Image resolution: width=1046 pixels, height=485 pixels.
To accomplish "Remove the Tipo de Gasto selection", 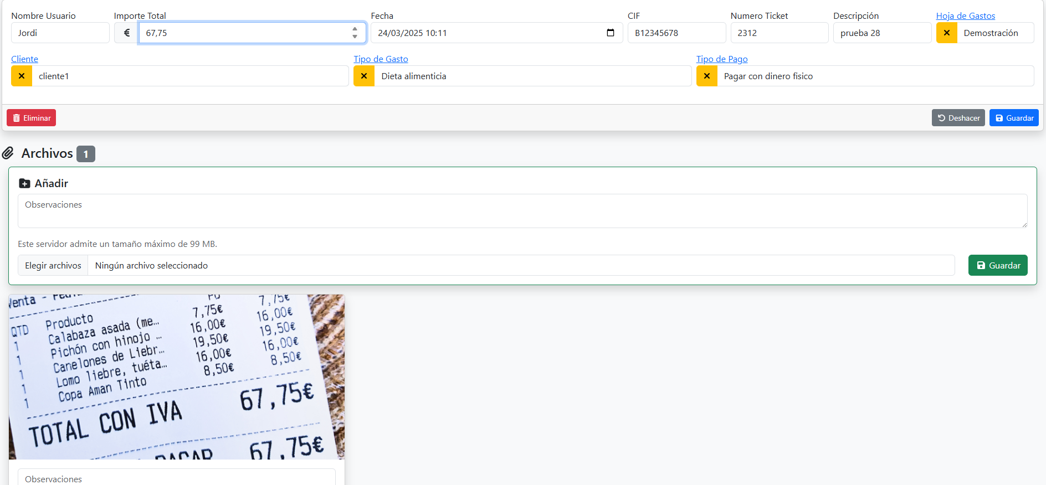I will [x=364, y=76].
